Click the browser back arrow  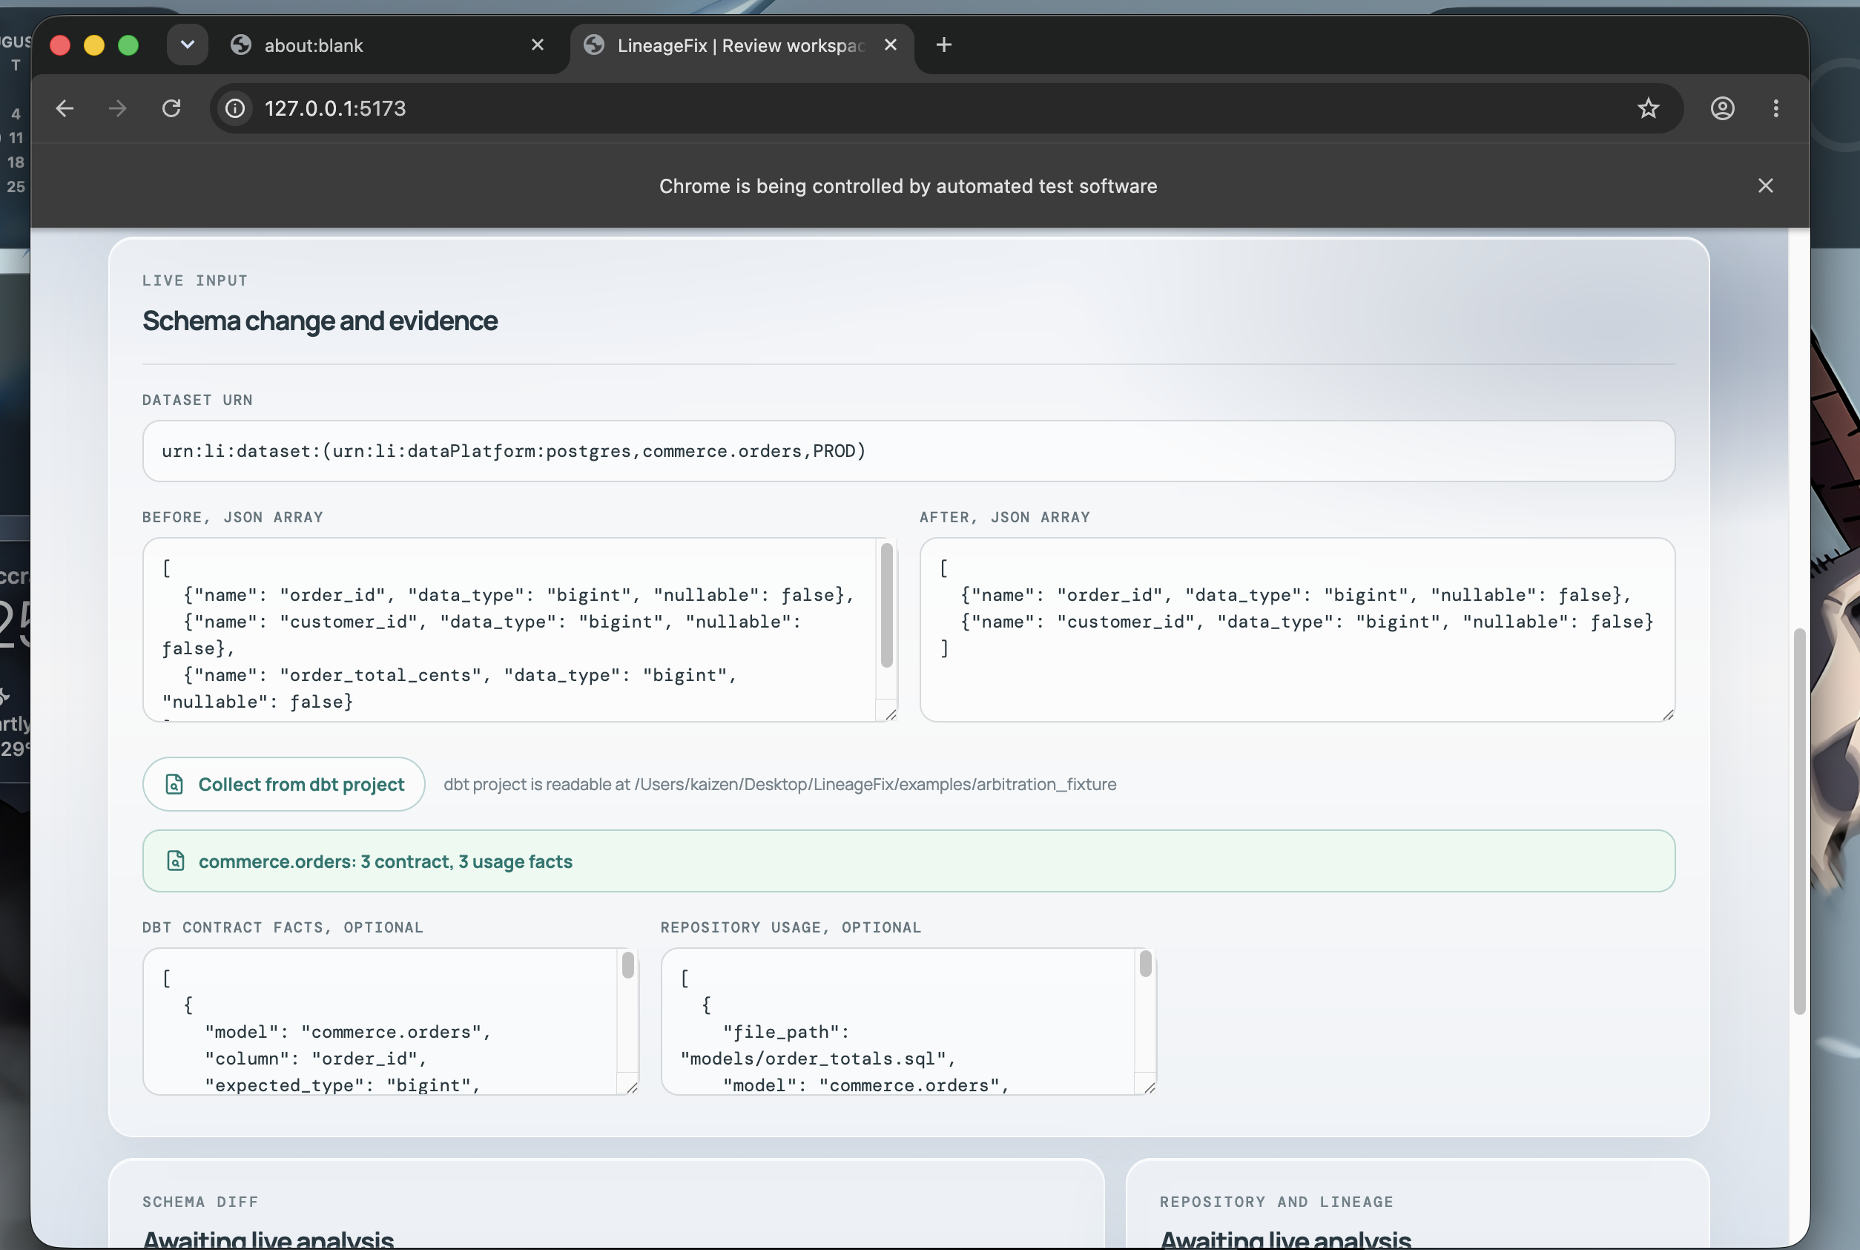[x=65, y=108]
